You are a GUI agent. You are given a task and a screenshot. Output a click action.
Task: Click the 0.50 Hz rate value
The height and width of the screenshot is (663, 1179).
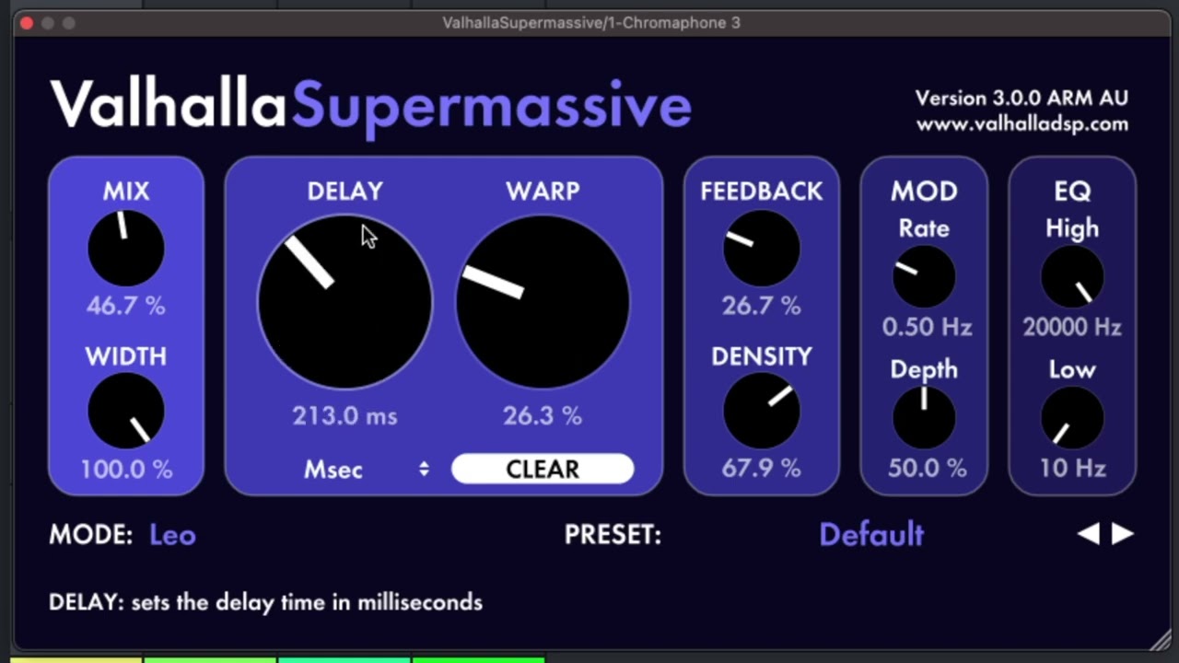coord(927,327)
